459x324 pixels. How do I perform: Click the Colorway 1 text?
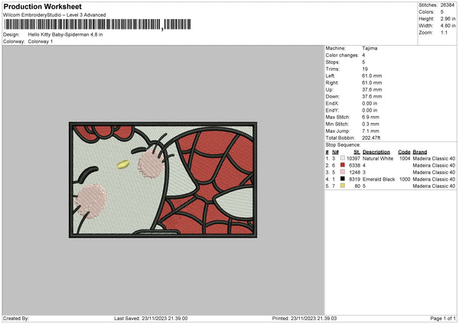tap(41, 41)
